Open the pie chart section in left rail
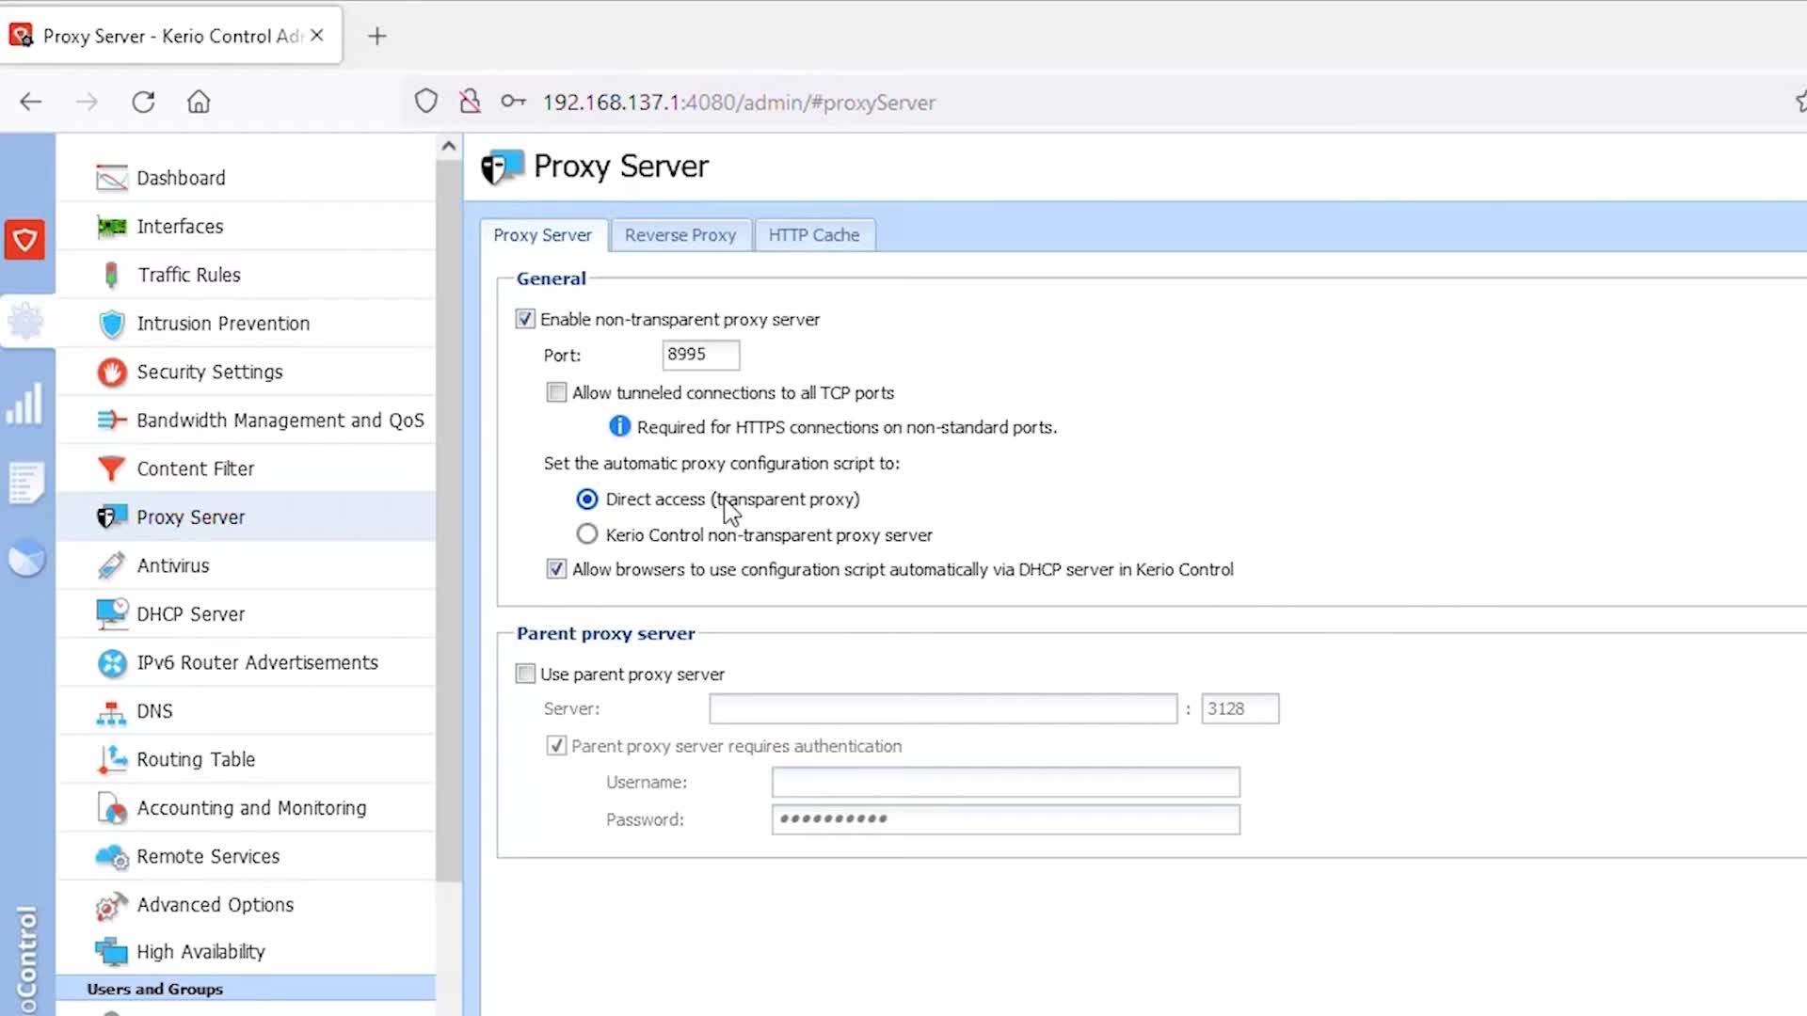Viewport: 1807px width, 1016px height. (26, 558)
